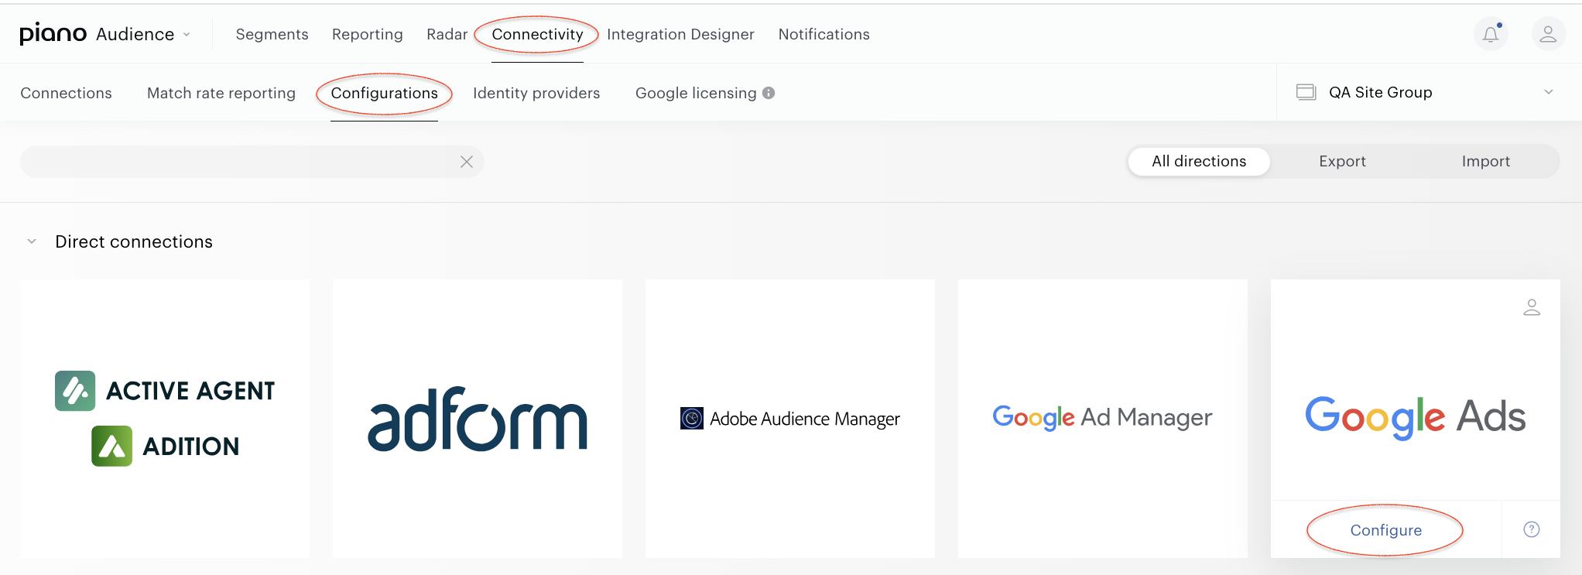Open the Identity providers tab
This screenshot has height=575, width=1582.
tap(536, 93)
